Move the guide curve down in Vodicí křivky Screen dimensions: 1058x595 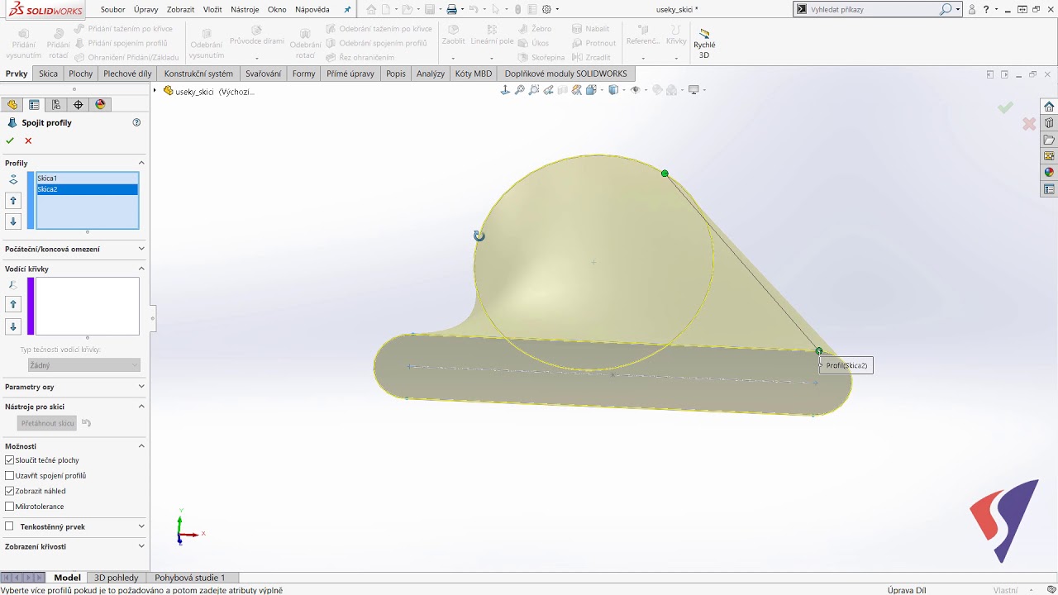click(x=13, y=326)
